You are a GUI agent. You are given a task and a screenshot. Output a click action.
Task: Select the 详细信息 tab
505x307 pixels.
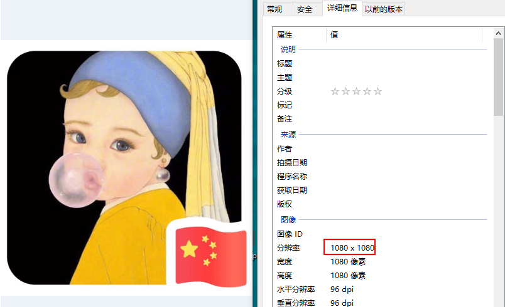[342, 8]
